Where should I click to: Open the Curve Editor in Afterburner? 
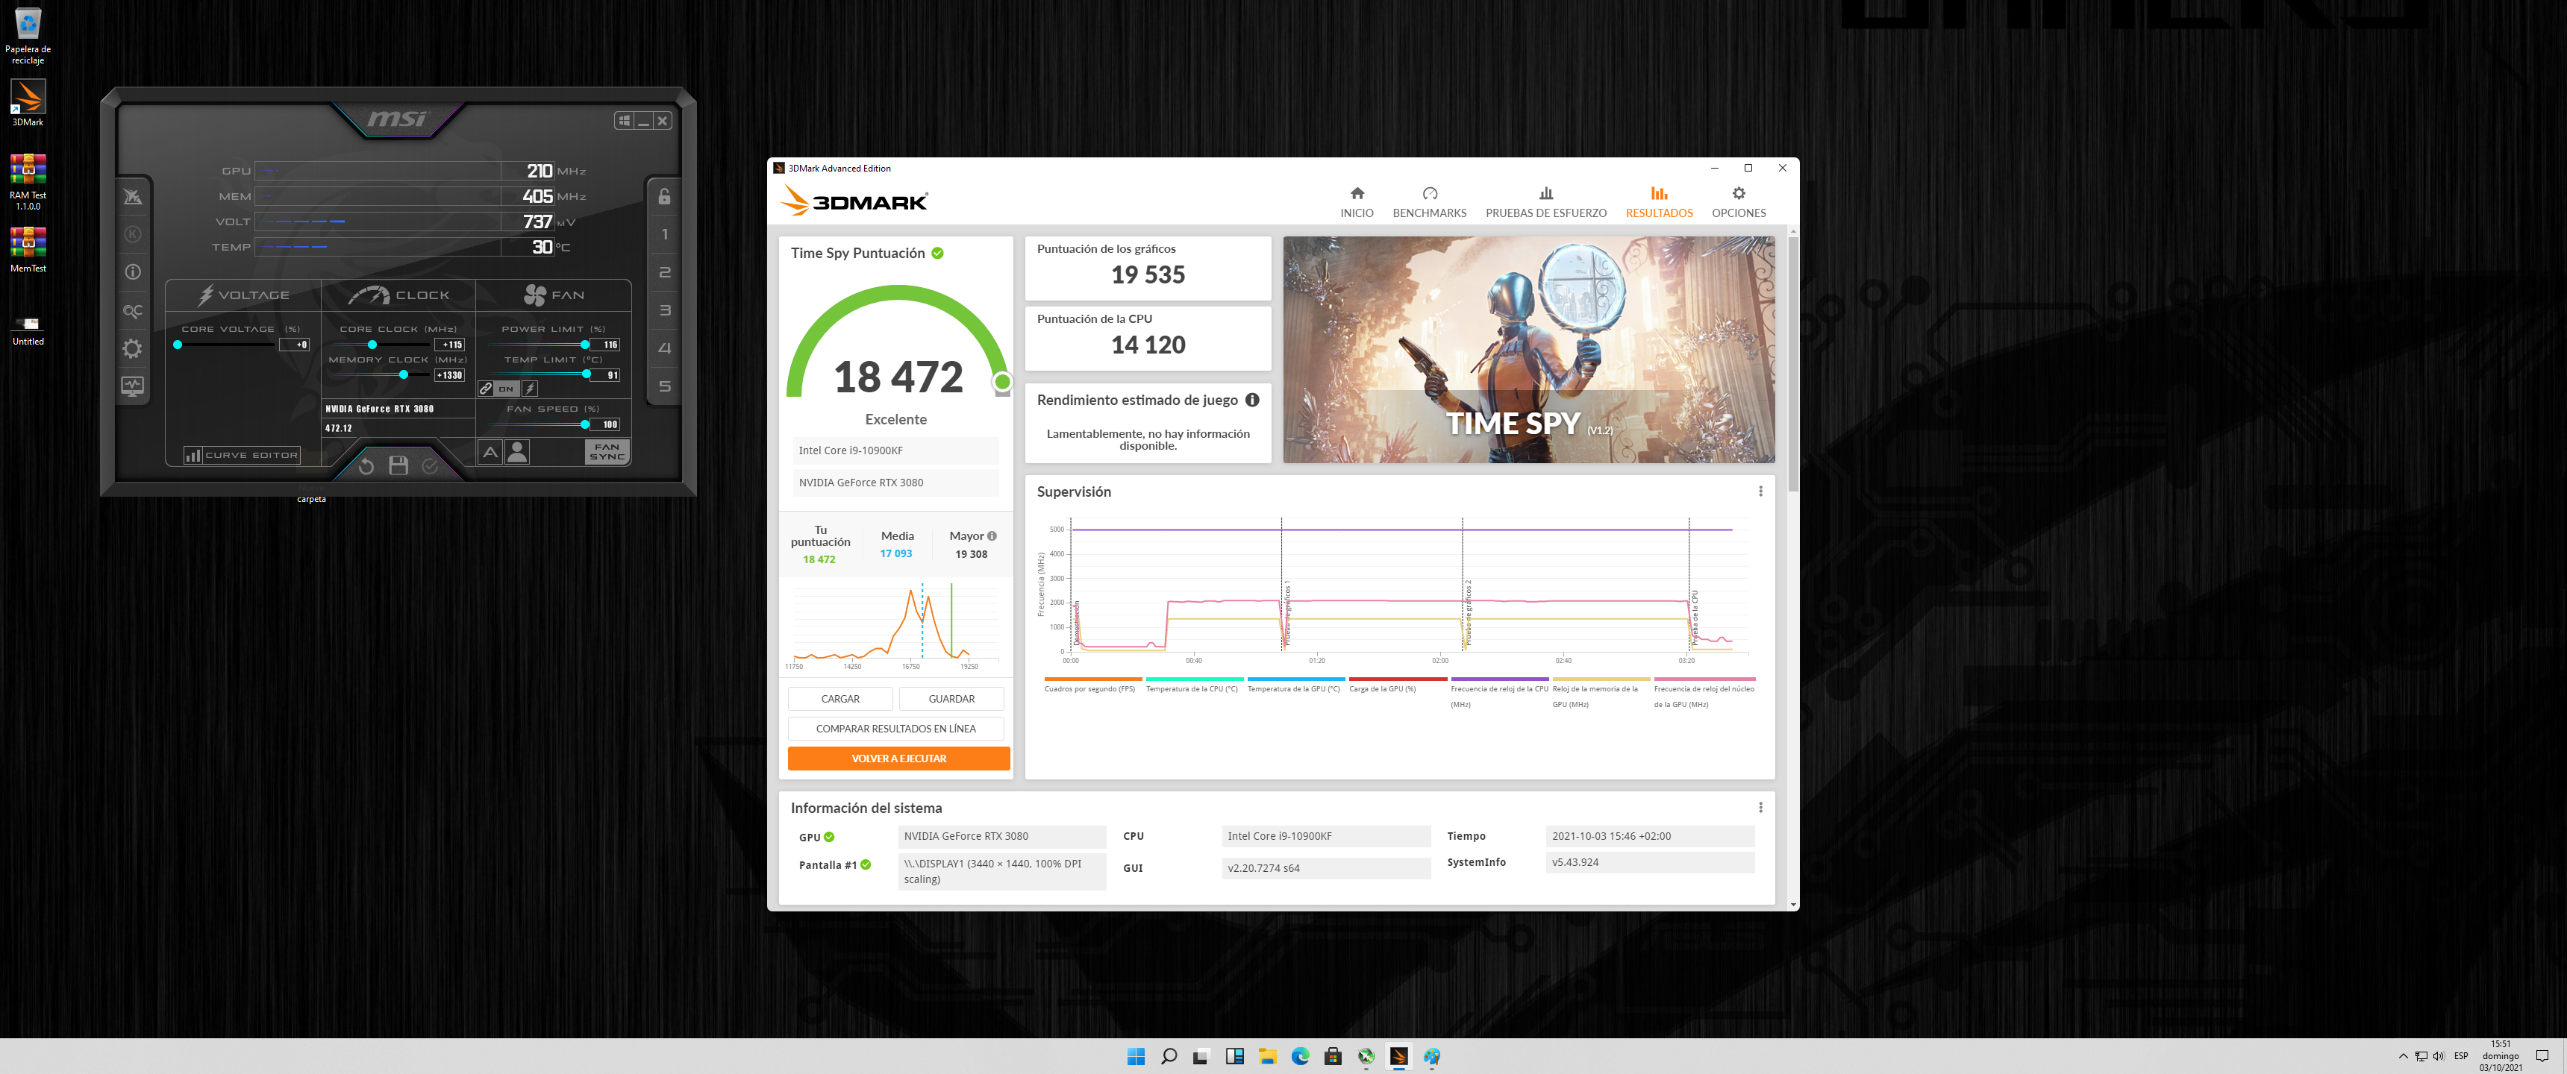coord(243,455)
